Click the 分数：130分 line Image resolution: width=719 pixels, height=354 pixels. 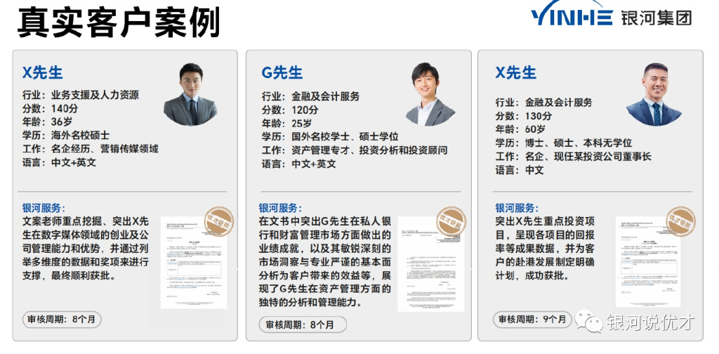click(x=524, y=116)
